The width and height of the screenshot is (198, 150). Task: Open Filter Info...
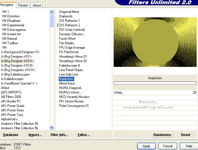59,135
